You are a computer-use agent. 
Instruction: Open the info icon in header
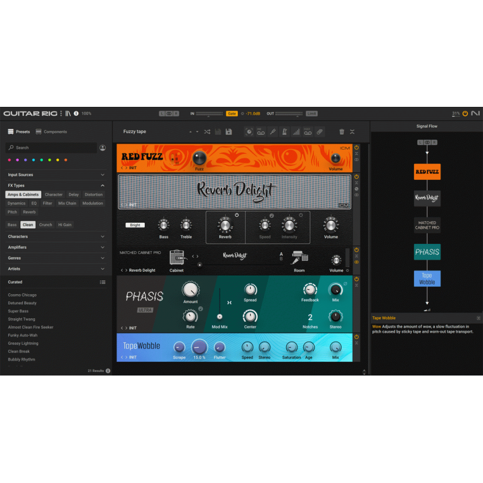(76, 114)
